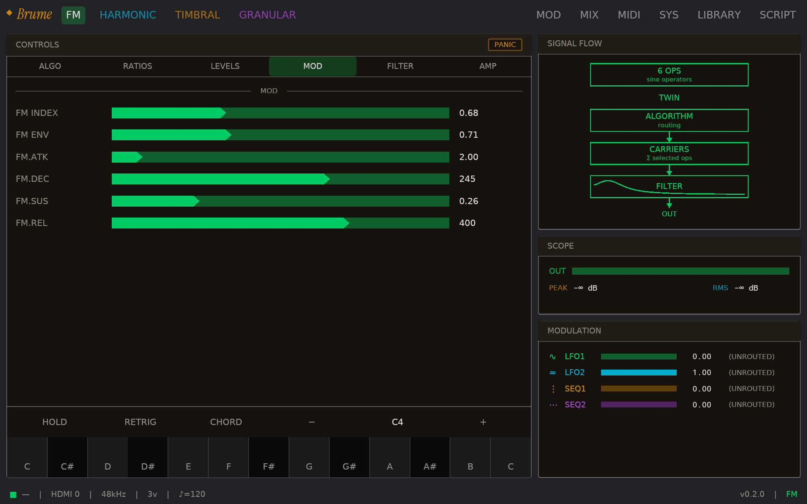Increase octave with plus button

[483, 422]
